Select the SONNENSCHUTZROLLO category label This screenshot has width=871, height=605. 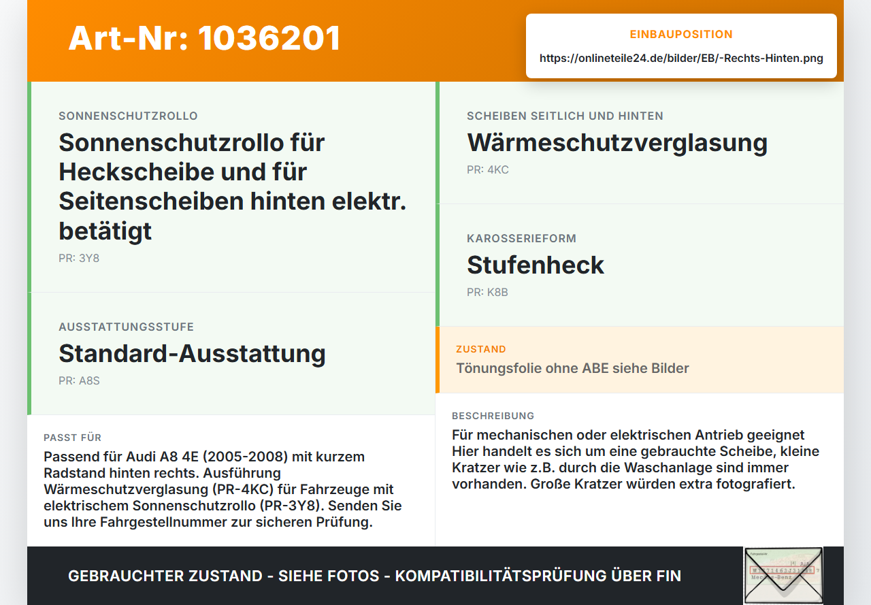(128, 116)
